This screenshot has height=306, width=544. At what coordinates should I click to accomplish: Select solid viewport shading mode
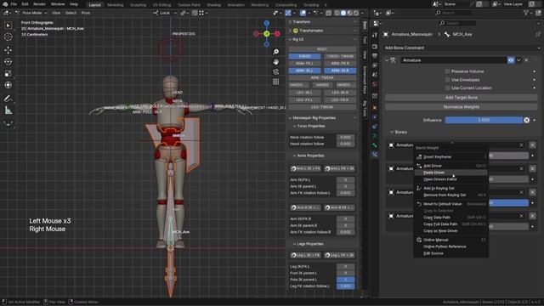pos(343,13)
